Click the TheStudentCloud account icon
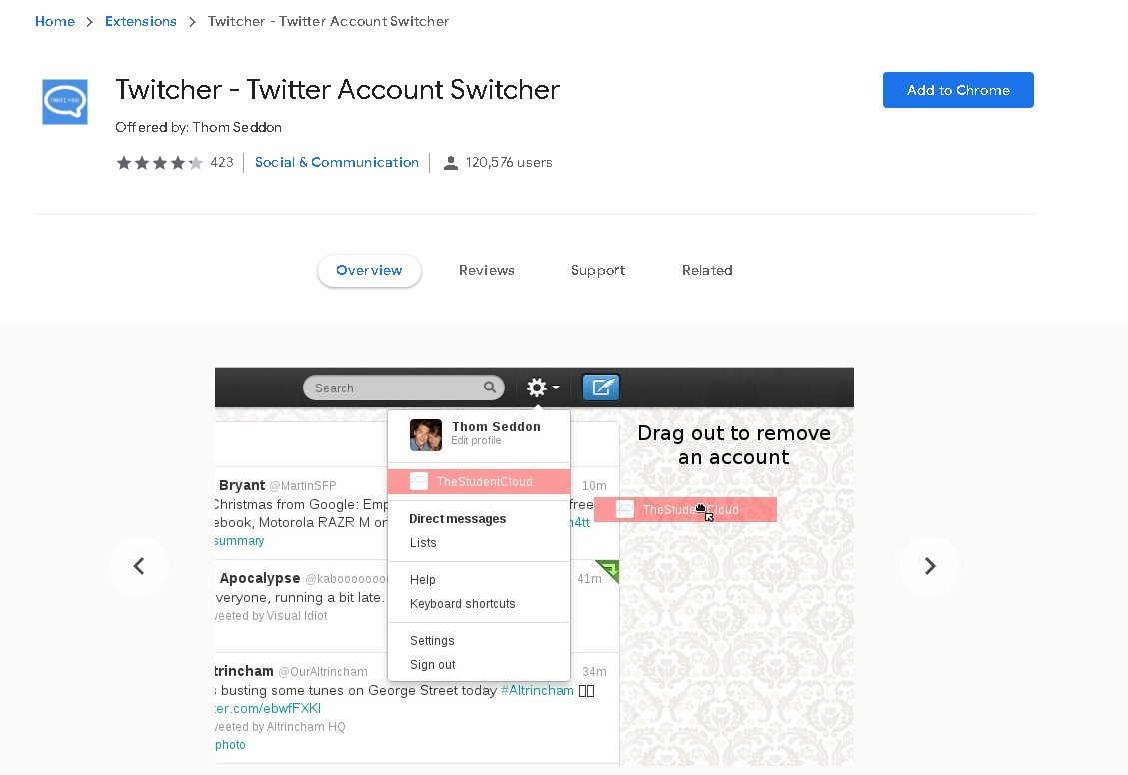This screenshot has height=775, width=1128. 418,481
